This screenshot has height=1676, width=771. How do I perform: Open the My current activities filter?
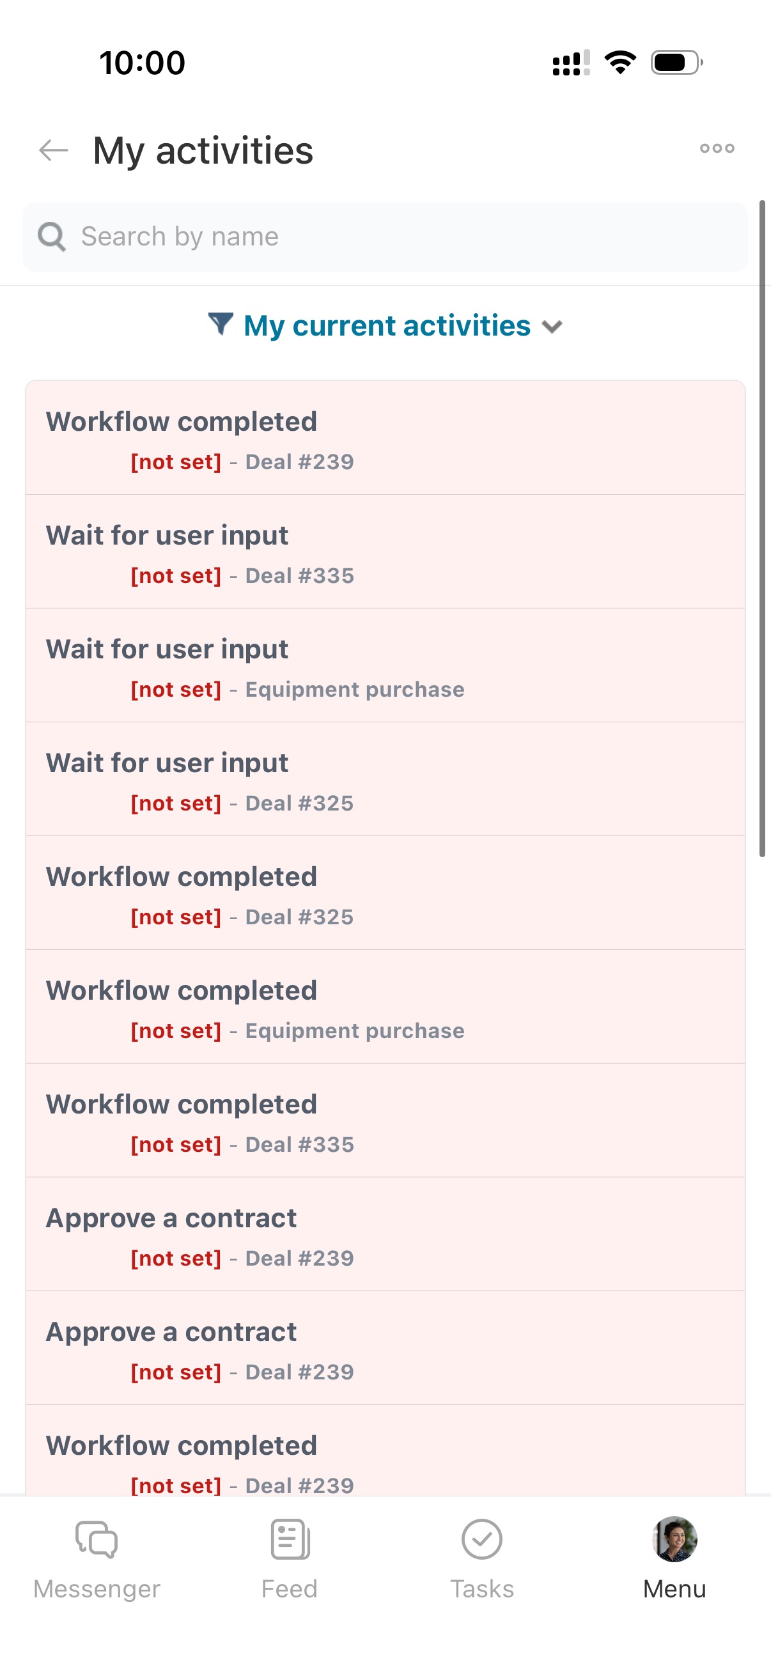pos(387,326)
